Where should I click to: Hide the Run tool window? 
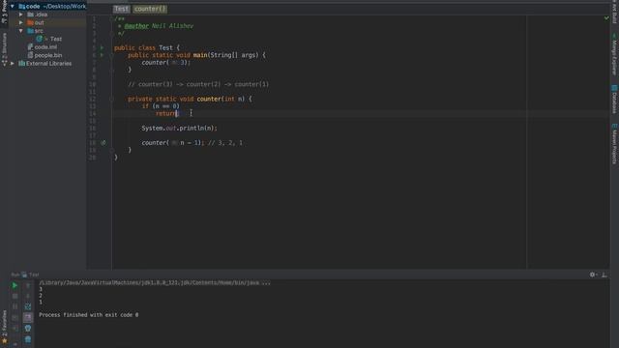[604, 275]
